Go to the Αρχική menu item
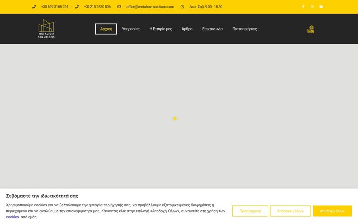 pyautogui.click(x=106, y=29)
